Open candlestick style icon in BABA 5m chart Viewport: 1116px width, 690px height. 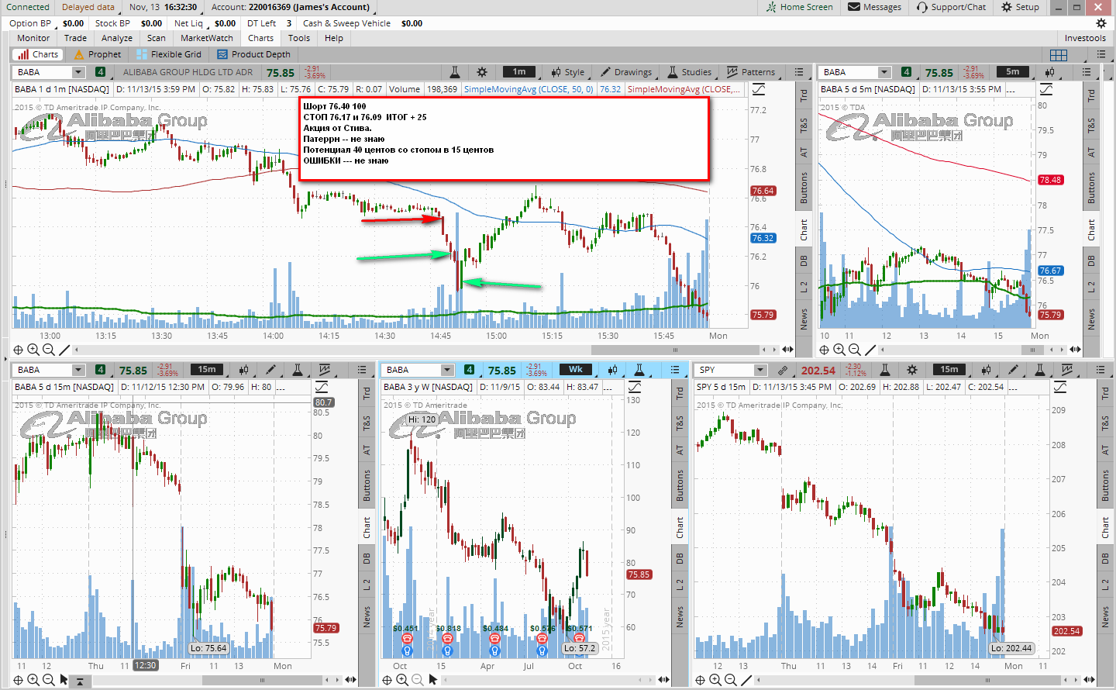click(1048, 72)
